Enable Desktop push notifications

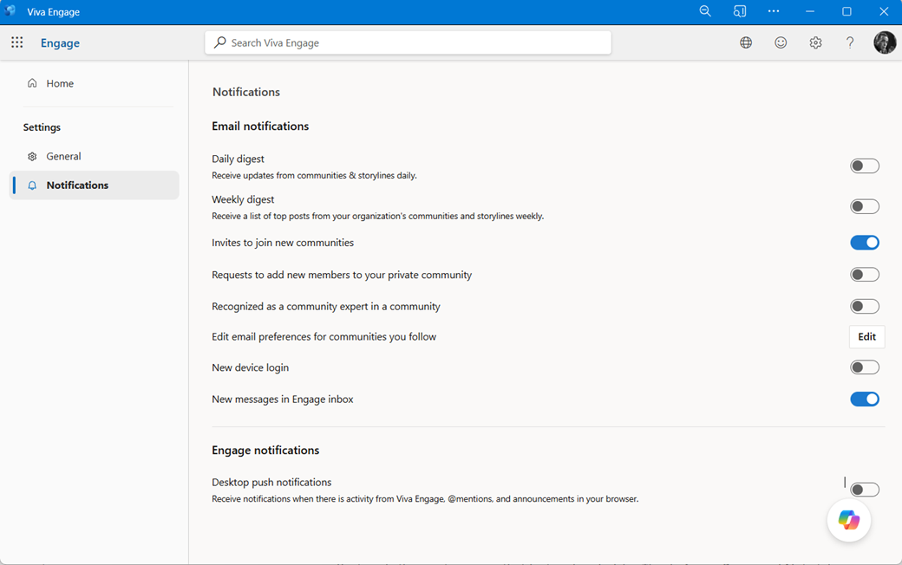(x=865, y=489)
